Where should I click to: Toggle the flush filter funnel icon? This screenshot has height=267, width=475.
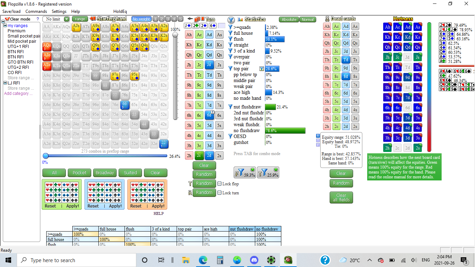(230, 39)
